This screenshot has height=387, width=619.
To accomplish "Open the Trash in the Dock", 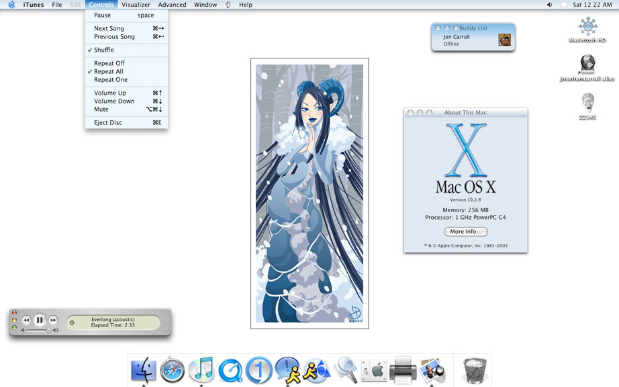I will pyautogui.click(x=475, y=370).
